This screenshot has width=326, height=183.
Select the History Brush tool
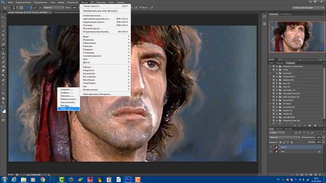point(3,57)
